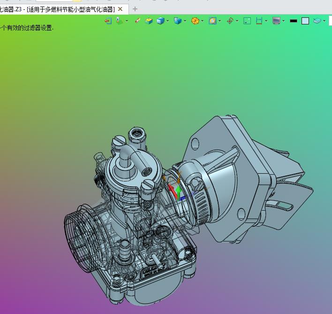Click the green square frame icon

(x=247, y=21)
